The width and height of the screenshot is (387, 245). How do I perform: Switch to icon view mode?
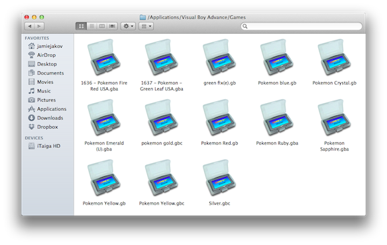click(82, 26)
